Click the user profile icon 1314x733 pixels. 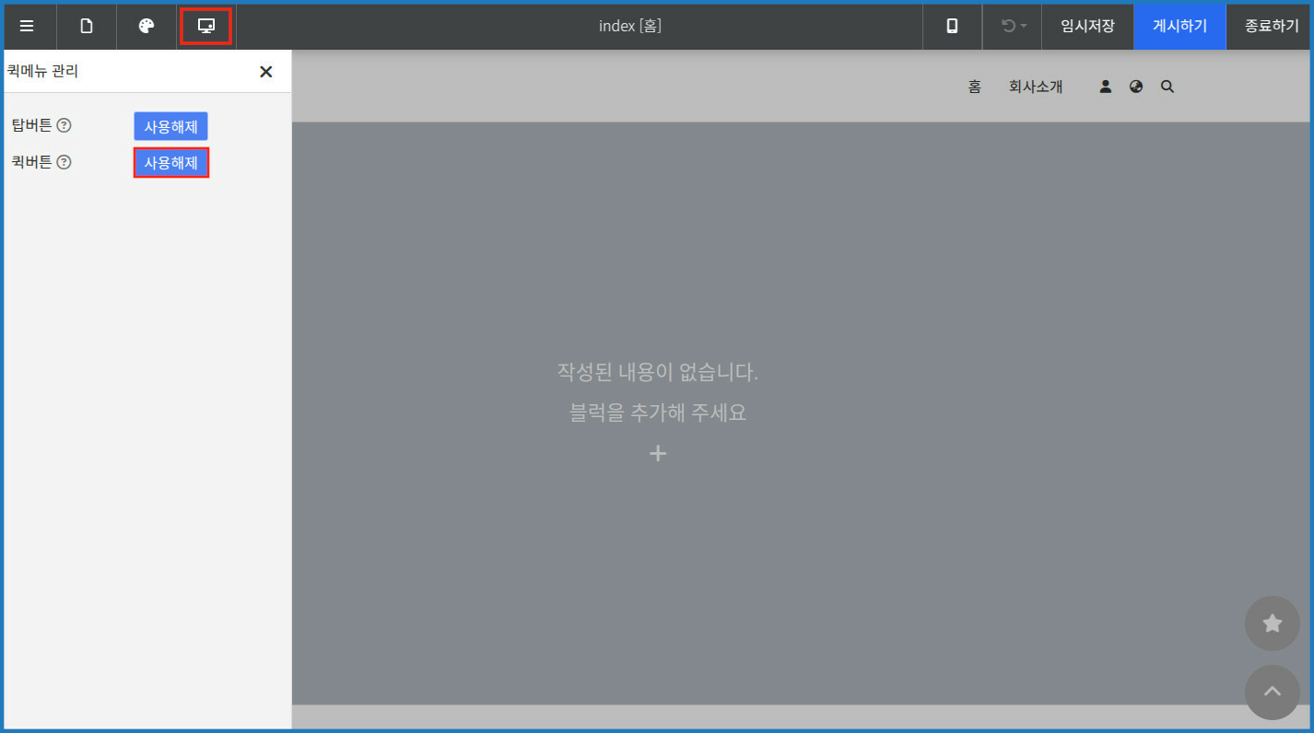click(1106, 87)
